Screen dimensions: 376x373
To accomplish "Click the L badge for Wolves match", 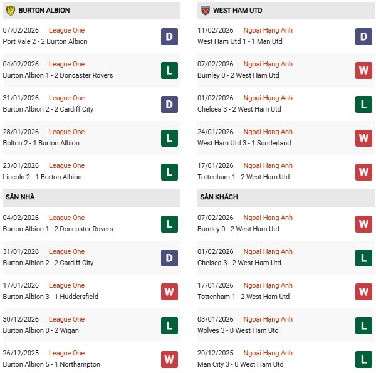I will pyautogui.click(x=363, y=325).
